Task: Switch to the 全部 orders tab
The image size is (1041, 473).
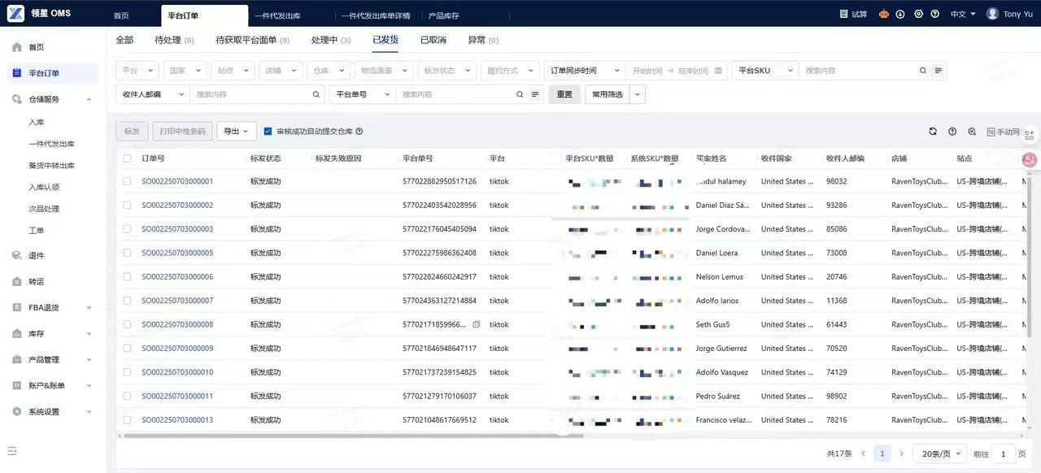Action: pyautogui.click(x=124, y=40)
